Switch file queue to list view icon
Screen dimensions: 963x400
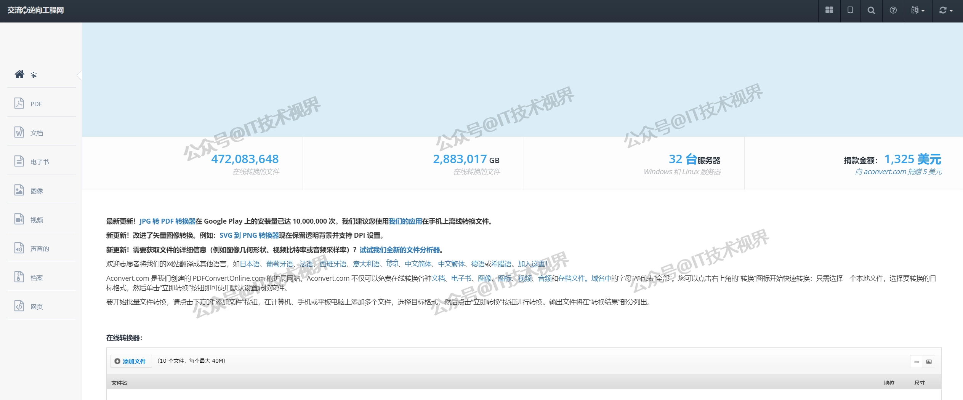click(917, 362)
